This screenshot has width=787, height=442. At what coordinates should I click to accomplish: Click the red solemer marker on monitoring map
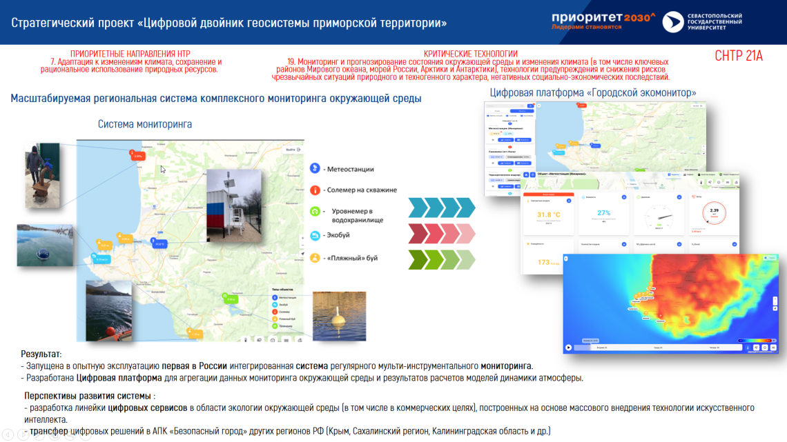point(137,155)
